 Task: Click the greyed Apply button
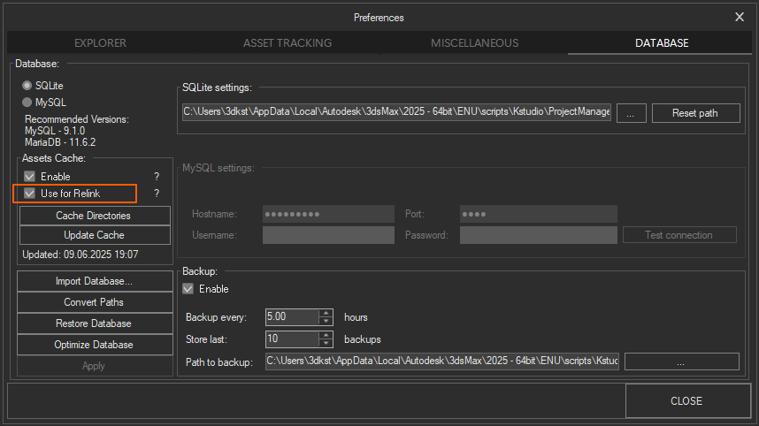(95, 366)
